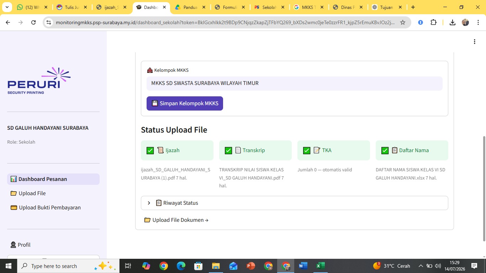
Task: Open the browser extensions puzzle icon
Action: coord(433,22)
